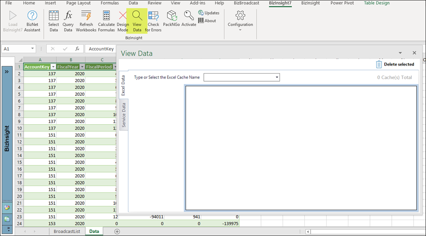Screen dimensions: 426x236
Task: Click the Delete selected trash icon
Action: tap(379, 64)
